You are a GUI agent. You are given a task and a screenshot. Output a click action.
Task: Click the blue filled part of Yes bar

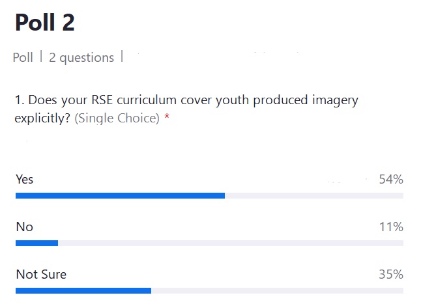pos(120,195)
